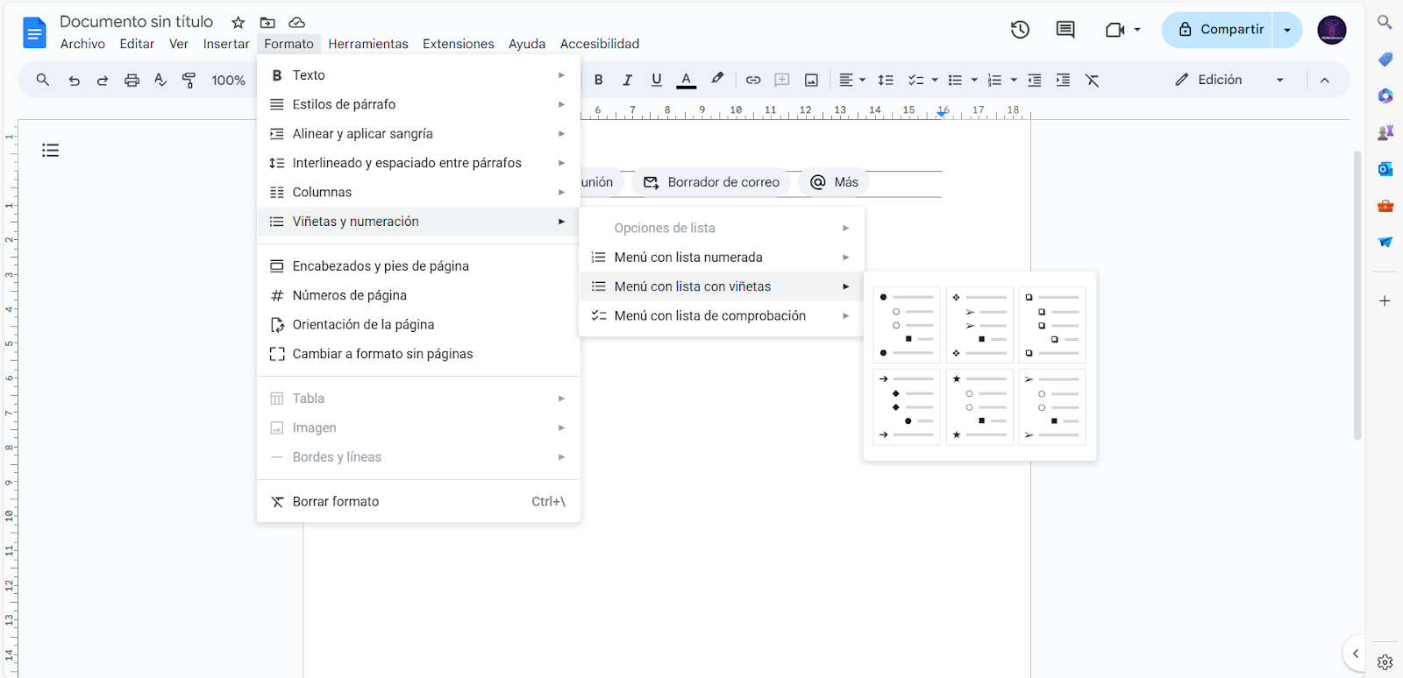This screenshot has width=1403, height=678.
Task: Open the Herramientas menu
Action: click(368, 44)
